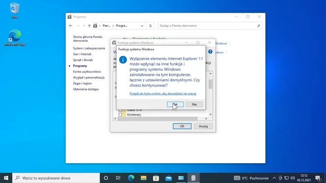Click OK in Funkcje systemu Windows window

(x=182, y=126)
